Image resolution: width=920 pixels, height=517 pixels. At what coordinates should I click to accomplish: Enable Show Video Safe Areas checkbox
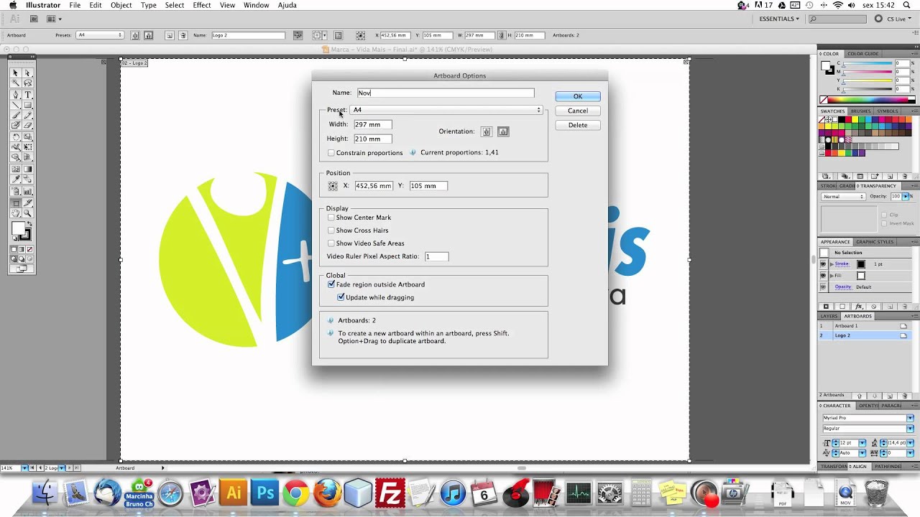click(x=331, y=243)
